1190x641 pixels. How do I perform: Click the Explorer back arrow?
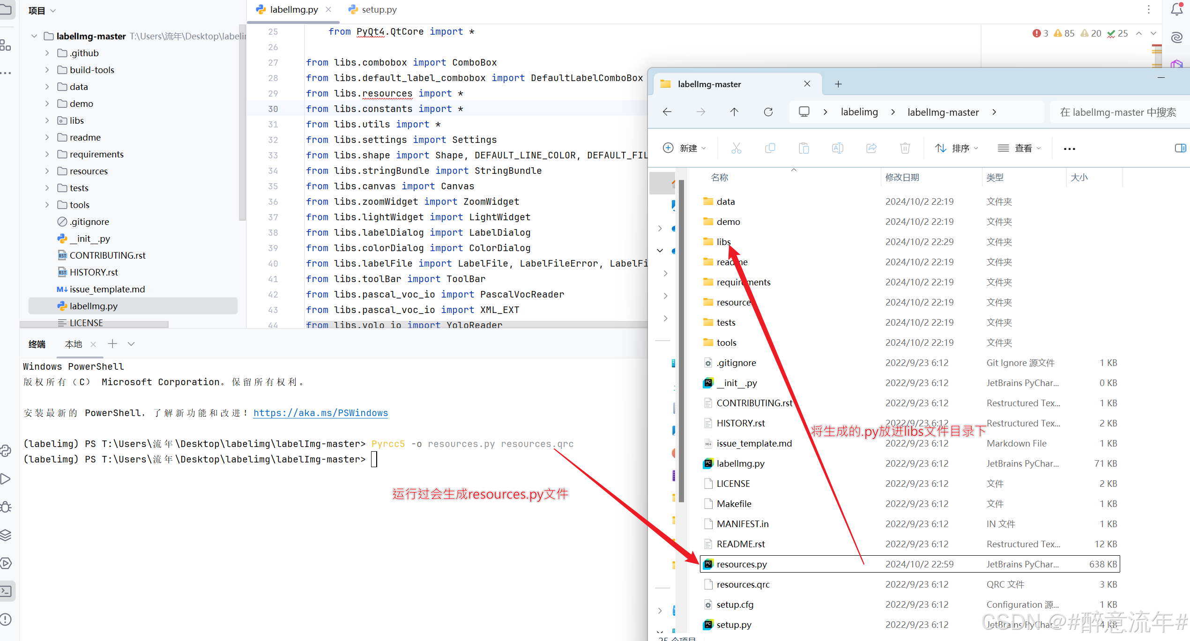click(667, 112)
